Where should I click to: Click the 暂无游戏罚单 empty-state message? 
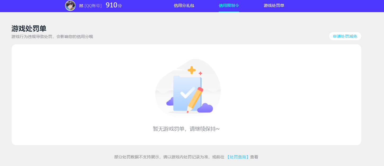pyautogui.click(x=186, y=129)
